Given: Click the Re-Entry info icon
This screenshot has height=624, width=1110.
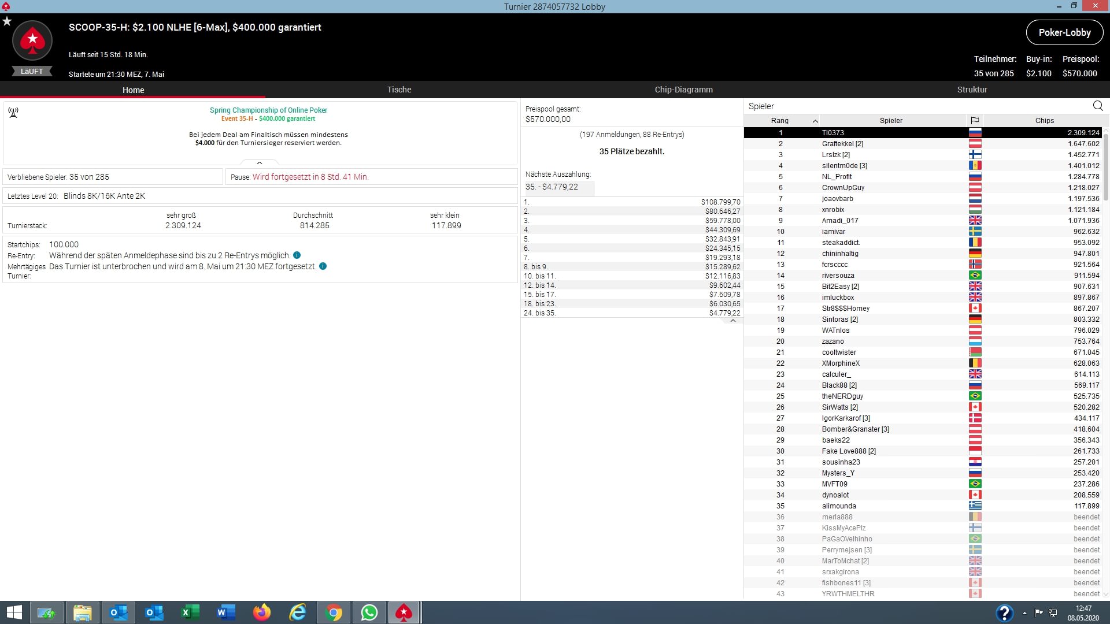Looking at the screenshot, I should 297,255.
